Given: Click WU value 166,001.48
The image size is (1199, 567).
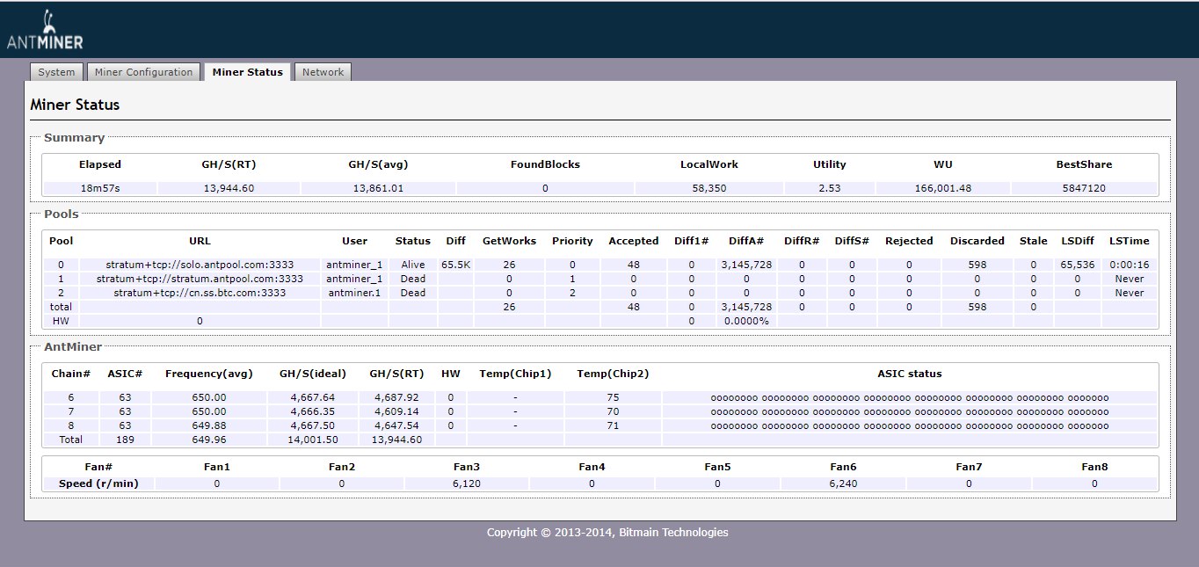Looking at the screenshot, I should 942,188.
